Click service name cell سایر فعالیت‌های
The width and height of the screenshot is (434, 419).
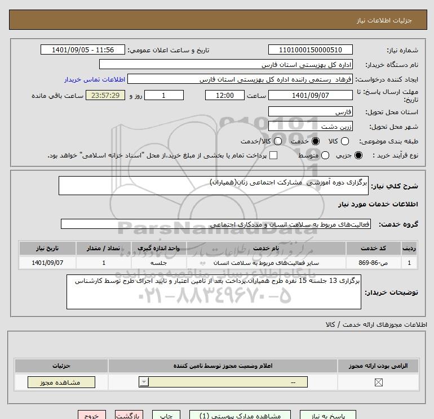pyautogui.click(x=266, y=263)
